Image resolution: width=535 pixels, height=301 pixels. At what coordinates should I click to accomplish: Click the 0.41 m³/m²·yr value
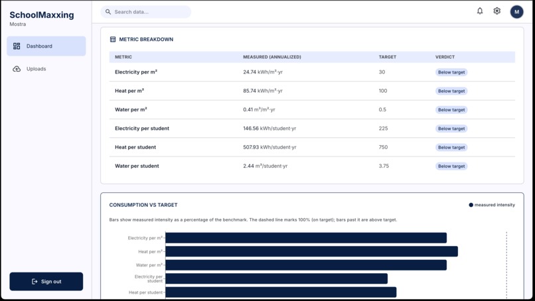coord(259,109)
